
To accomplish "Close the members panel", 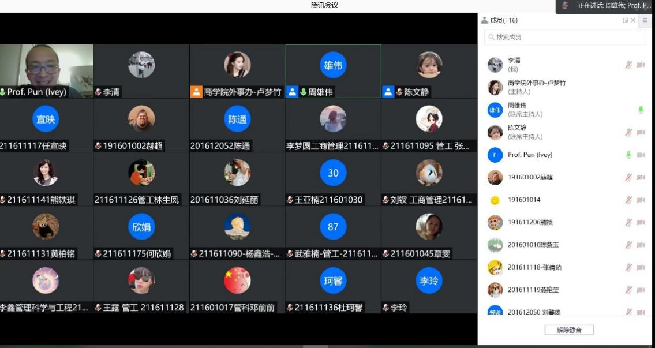I will point(633,20).
